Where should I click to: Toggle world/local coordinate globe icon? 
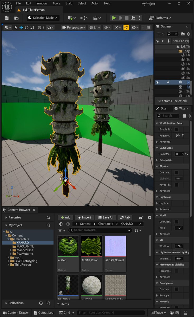39,27
